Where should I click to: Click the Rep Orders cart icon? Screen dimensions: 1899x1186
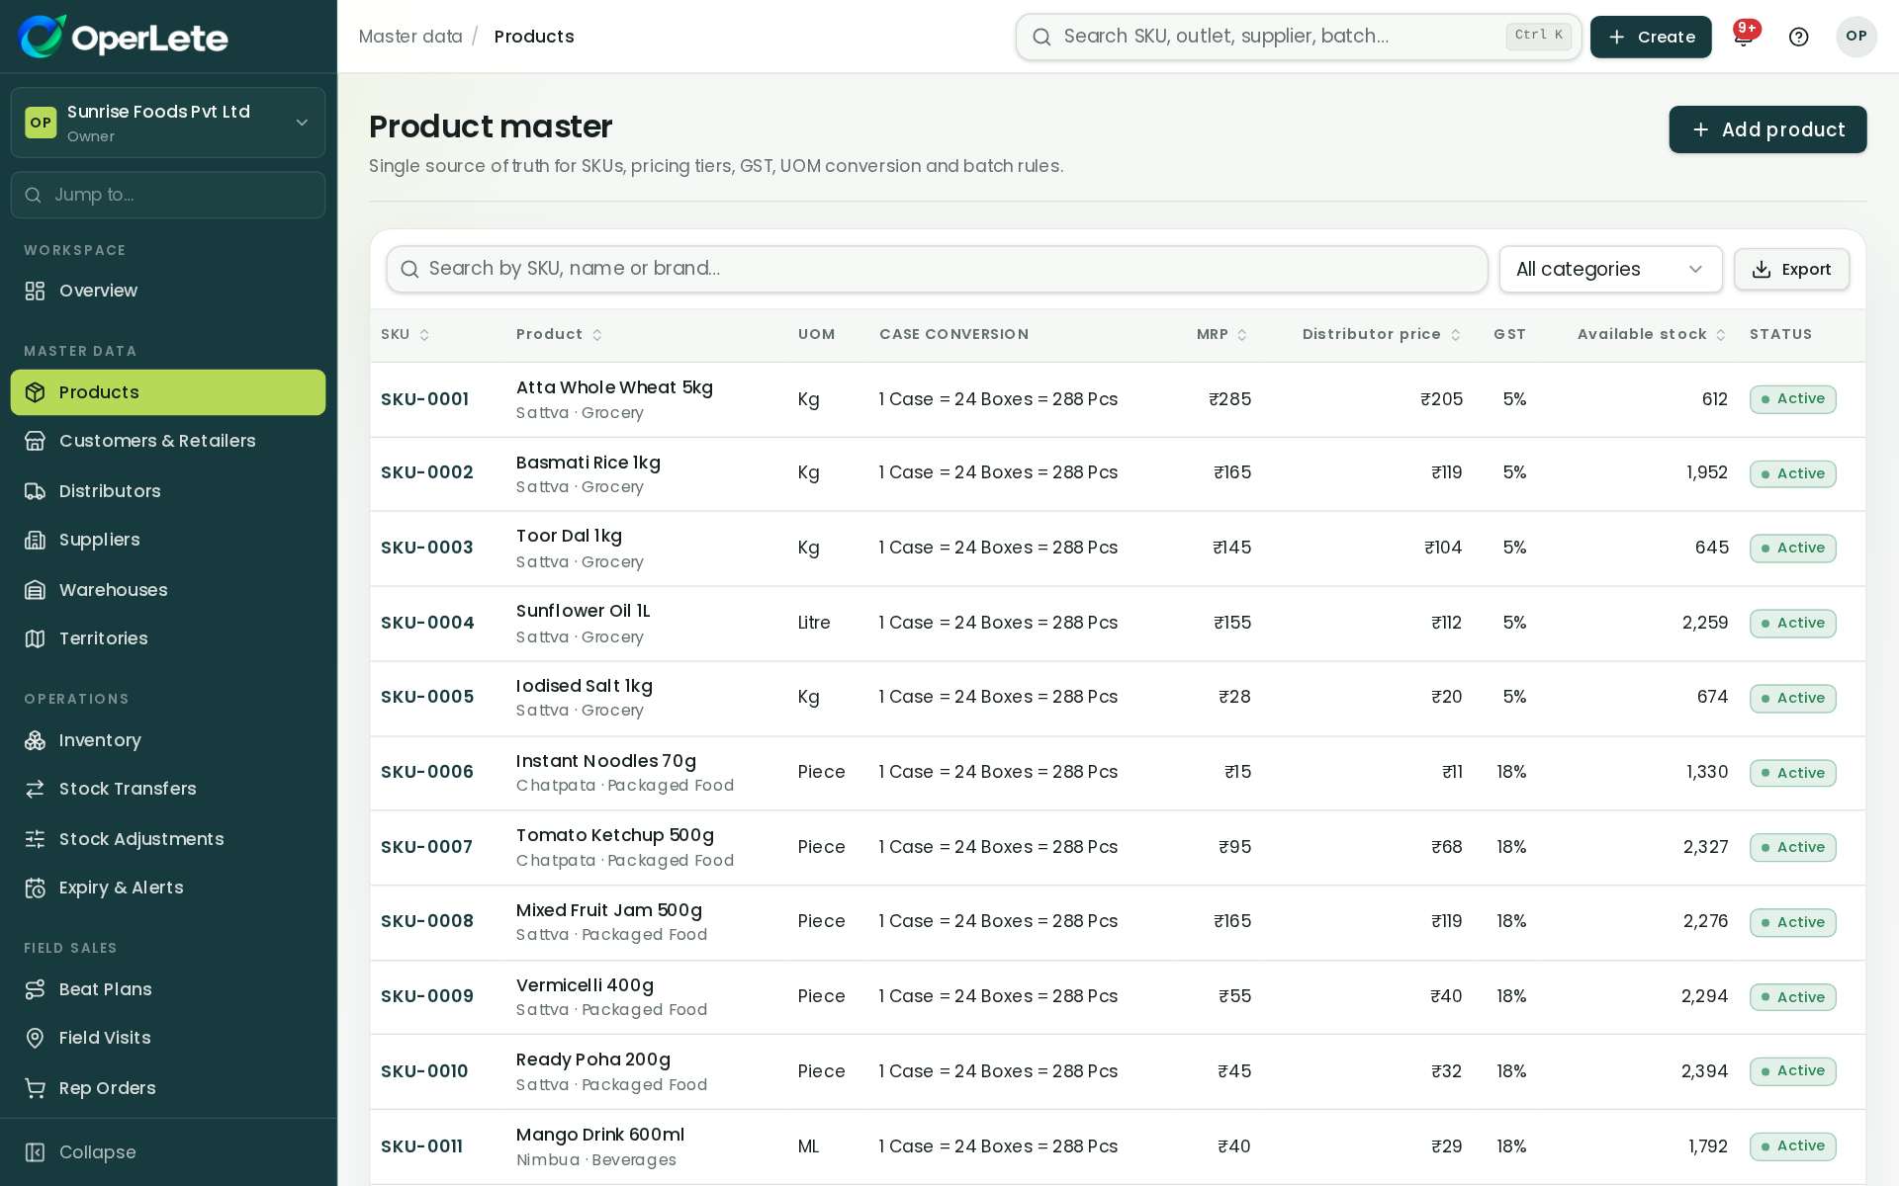[x=36, y=1088]
